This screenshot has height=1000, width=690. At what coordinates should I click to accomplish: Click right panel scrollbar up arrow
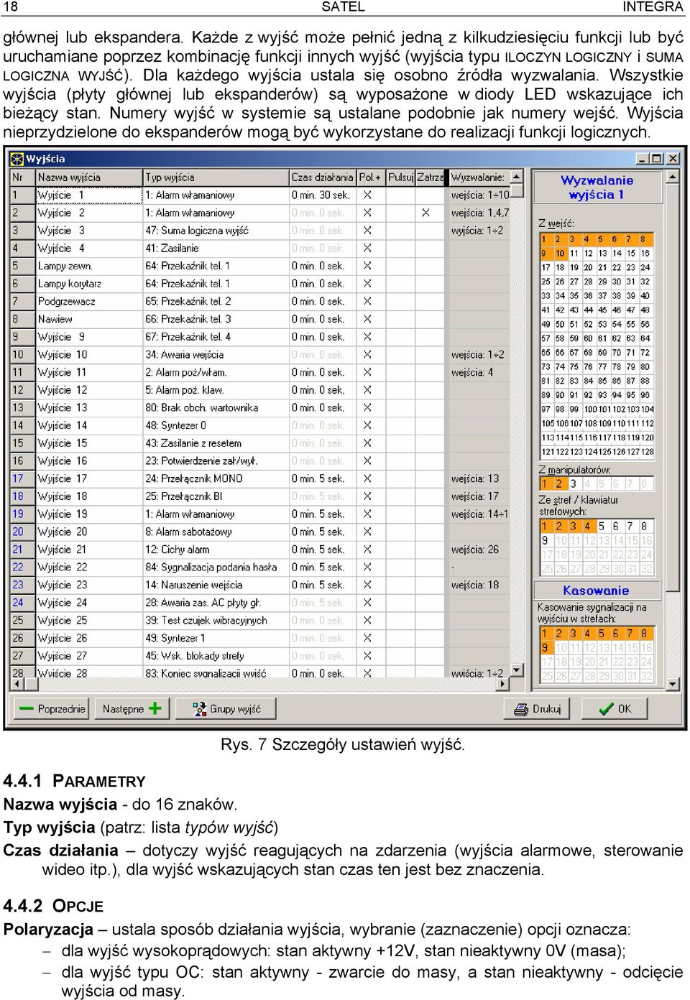tap(672, 176)
